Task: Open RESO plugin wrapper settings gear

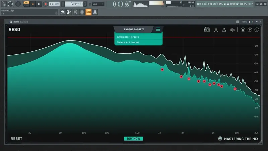Action: pos(11,22)
